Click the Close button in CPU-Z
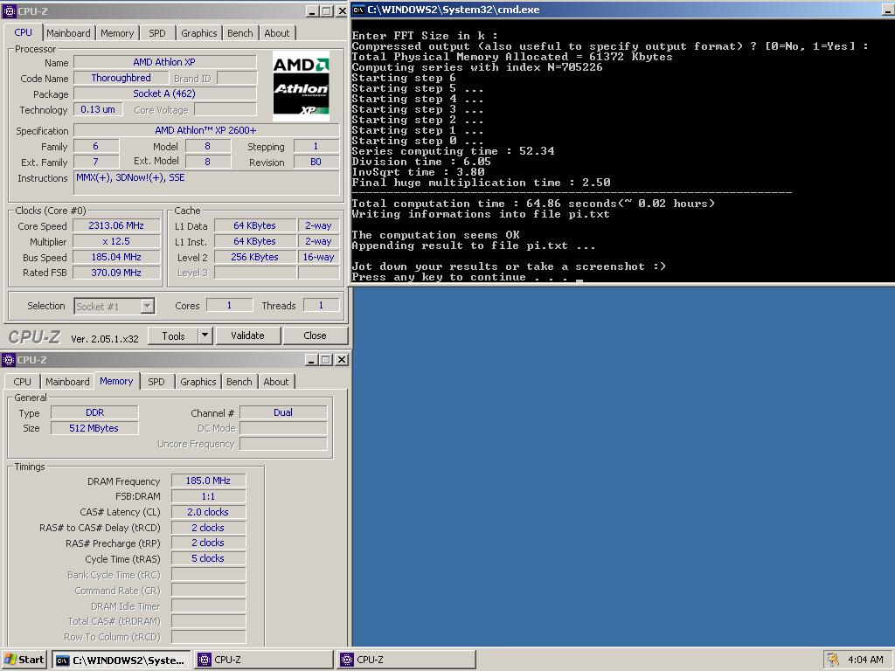This screenshot has width=895, height=671. 315,335
